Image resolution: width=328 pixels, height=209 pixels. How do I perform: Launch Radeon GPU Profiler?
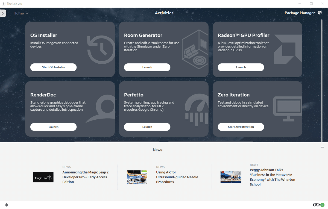click(x=241, y=67)
